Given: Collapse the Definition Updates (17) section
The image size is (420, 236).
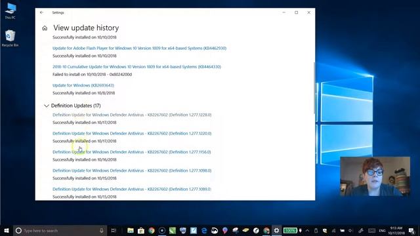Looking at the screenshot, I should pyautogui.click(x=47, y=106).
